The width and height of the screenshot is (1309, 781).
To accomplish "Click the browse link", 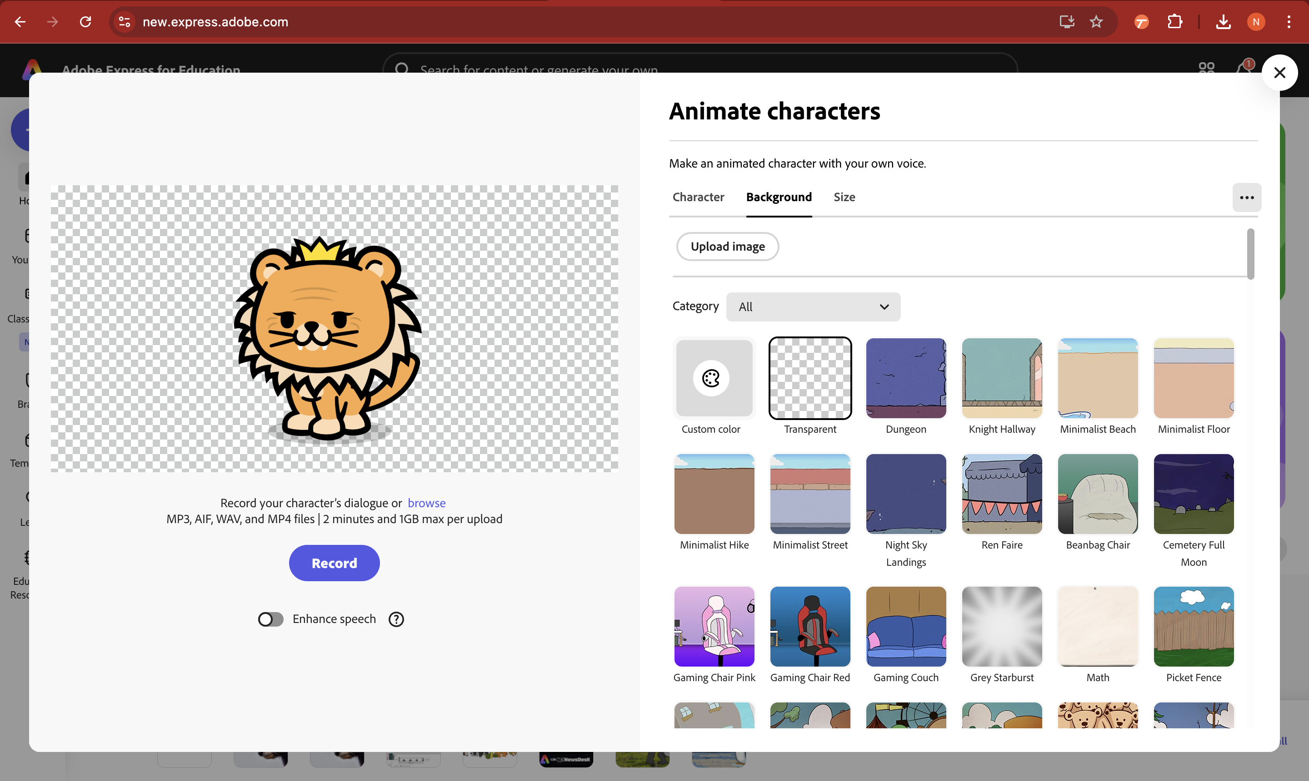I will (426, 503).
